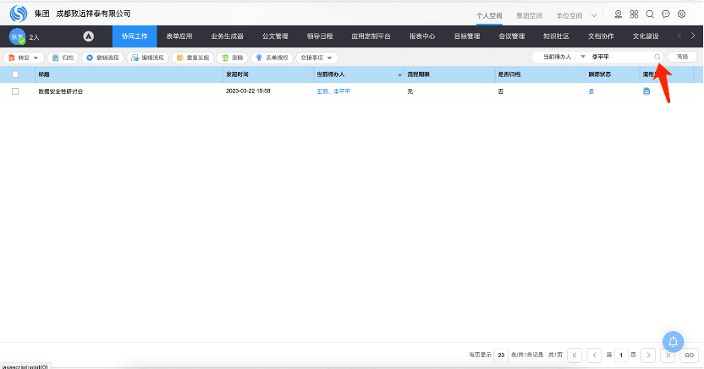The width and height of the screenshot is (704, 369).
Task: Click the 删除 delete button
Action: click(x=233, y=58)
